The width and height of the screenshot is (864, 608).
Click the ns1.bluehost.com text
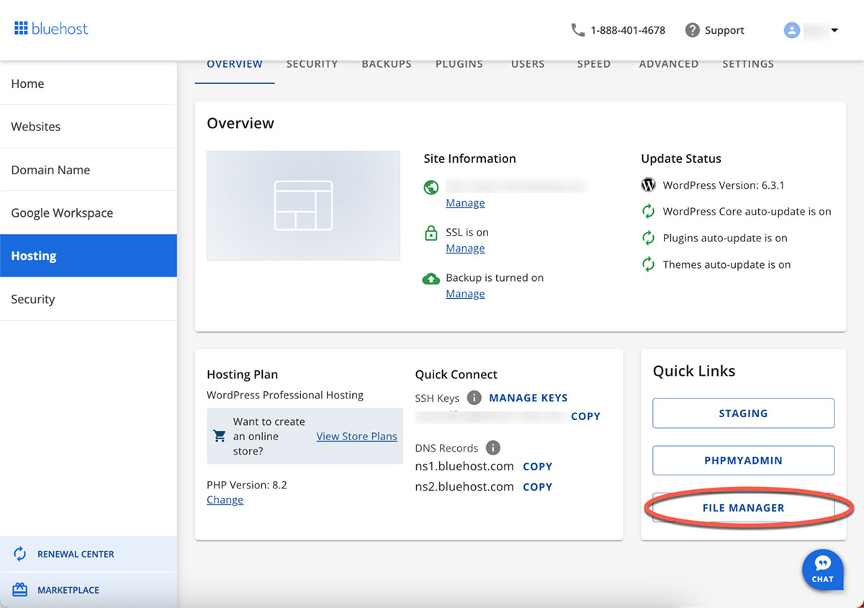[x=464, y=466]
